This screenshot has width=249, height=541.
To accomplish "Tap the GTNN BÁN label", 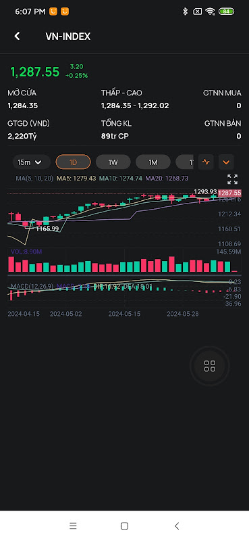I will tap(223, 123).
